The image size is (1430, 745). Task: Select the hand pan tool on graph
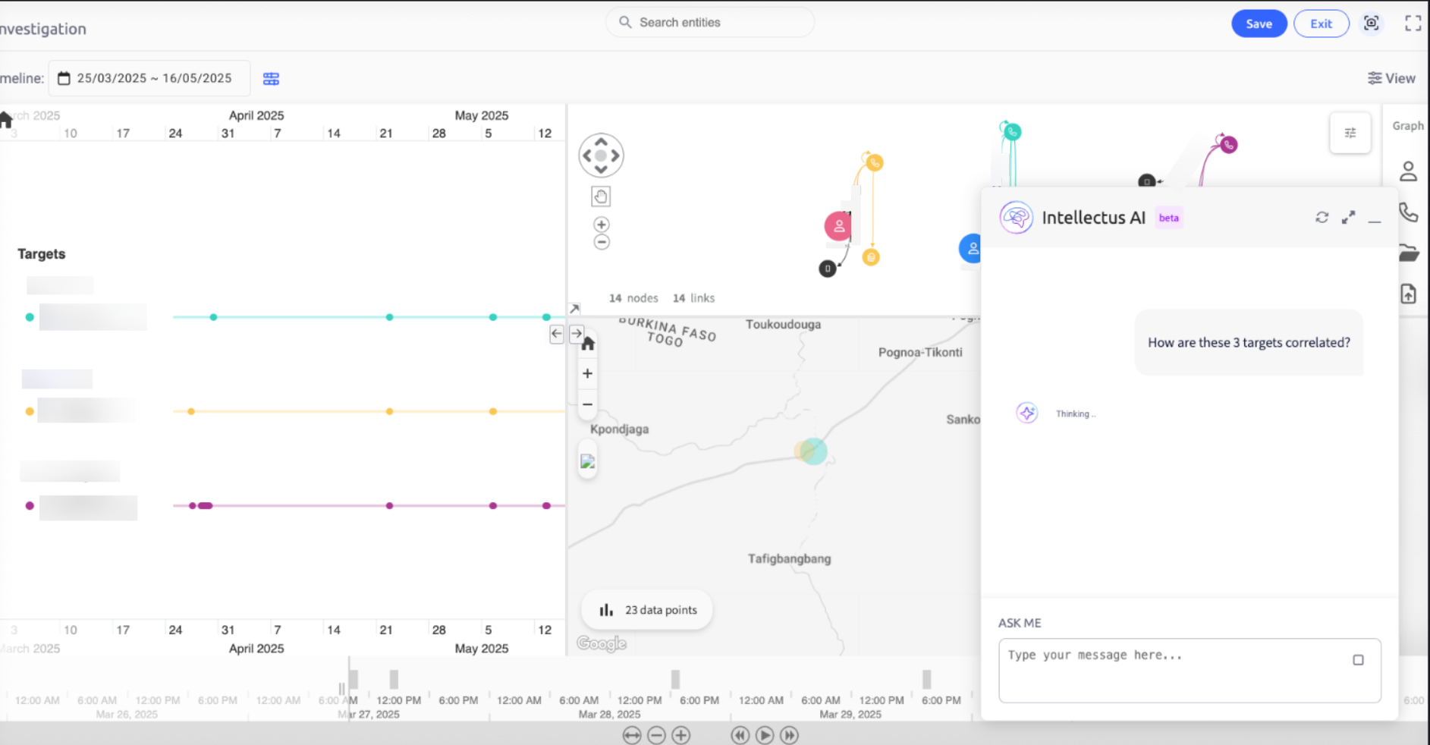click(x=601, y=197)
